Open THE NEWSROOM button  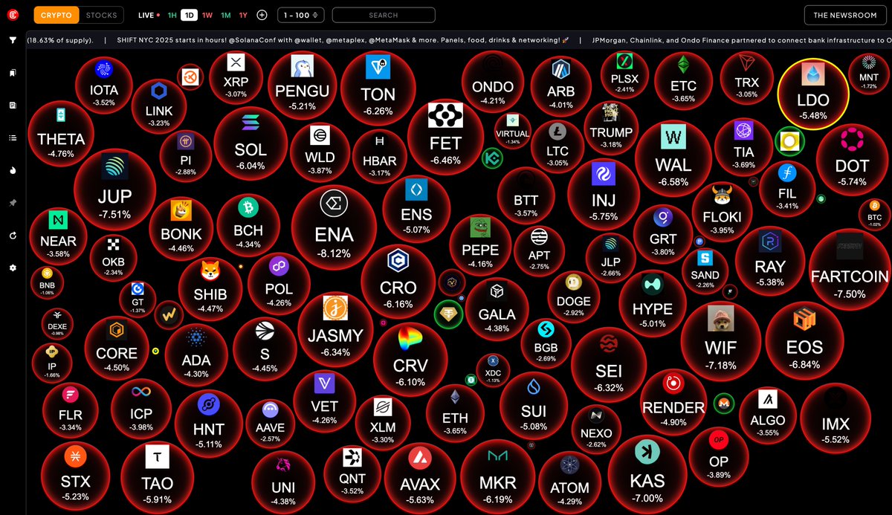pos(844,15)
